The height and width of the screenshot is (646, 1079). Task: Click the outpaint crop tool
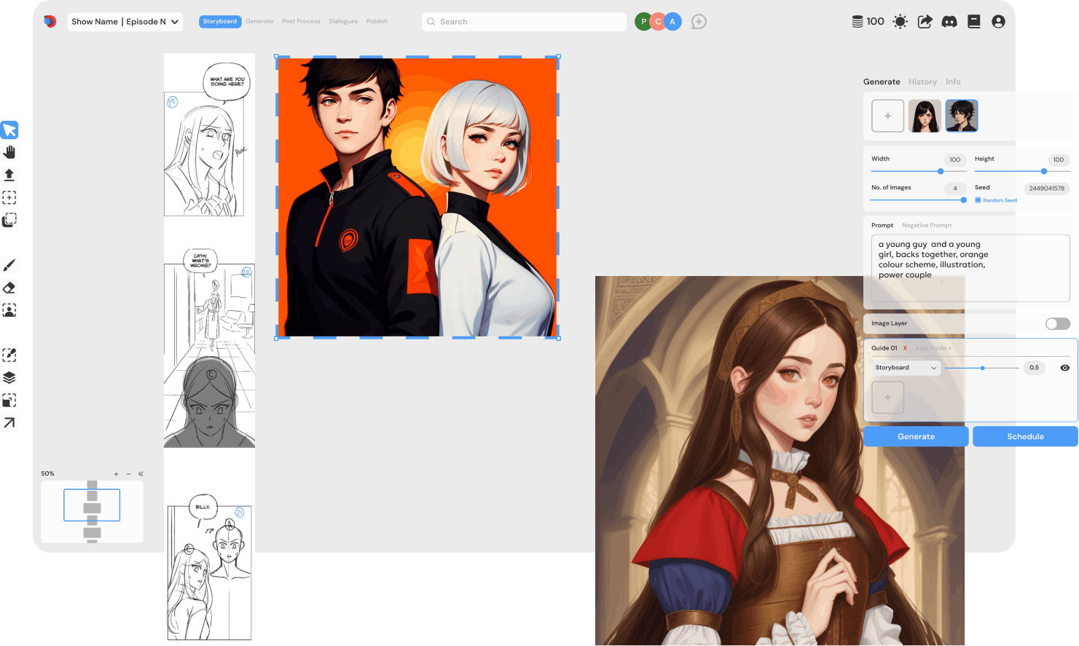[9, 401]
